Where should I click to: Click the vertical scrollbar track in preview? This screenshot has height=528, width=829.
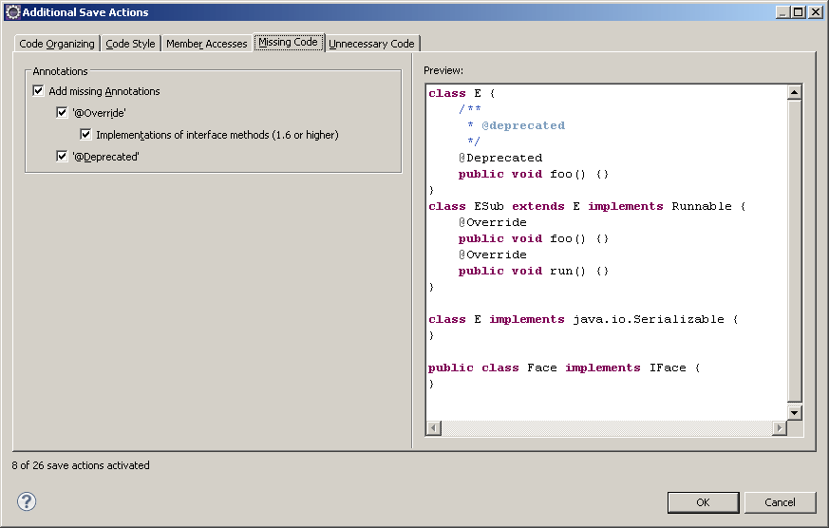[794, 252]
